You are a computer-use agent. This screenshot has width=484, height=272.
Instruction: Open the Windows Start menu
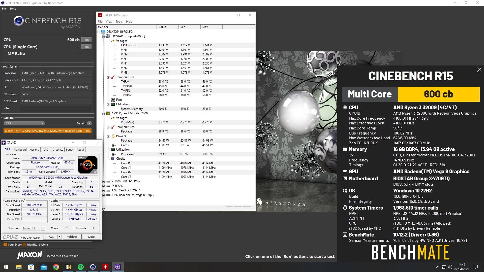6,267
